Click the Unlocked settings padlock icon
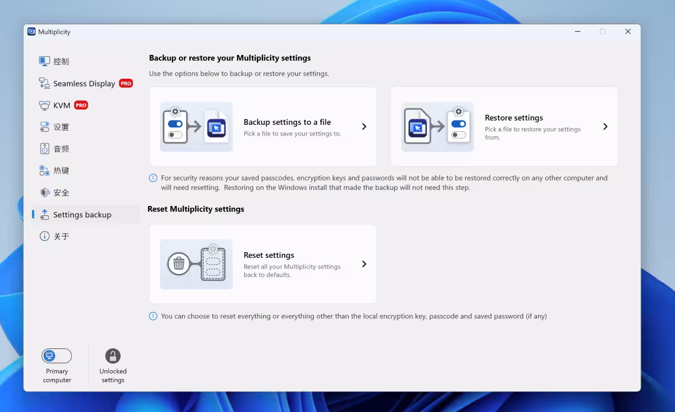 click(x=112, y=356)
